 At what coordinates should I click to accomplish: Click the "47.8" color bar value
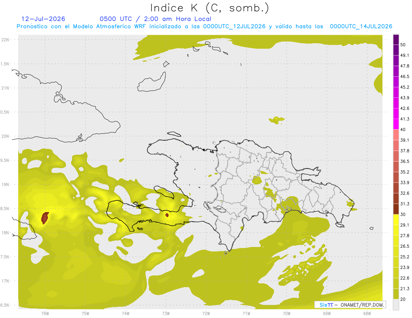(x=405, y=66)
